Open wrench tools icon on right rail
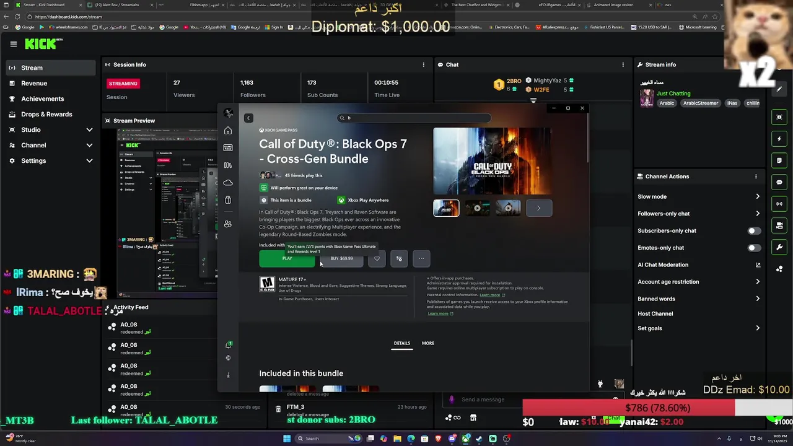The image size is (793, 446). [x=779, y=247]
